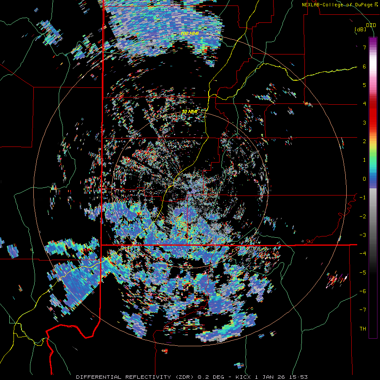
Task: Click the "TH" threshold label on legend
Action: pos(363,329)
